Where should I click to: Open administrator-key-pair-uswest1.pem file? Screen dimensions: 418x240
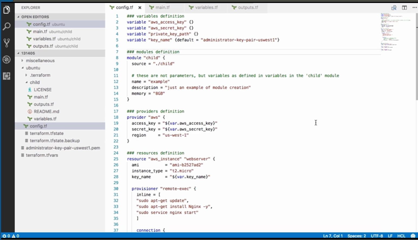(60, 148)
